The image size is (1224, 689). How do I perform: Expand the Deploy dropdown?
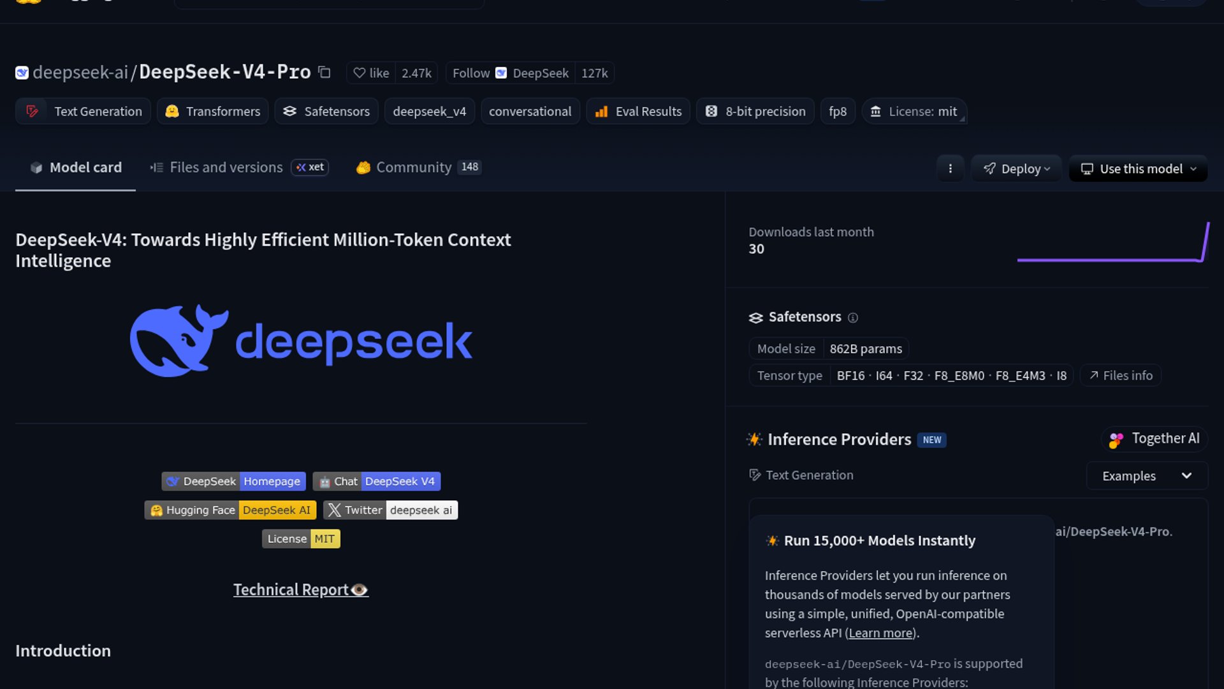[x=1016, y=169]
